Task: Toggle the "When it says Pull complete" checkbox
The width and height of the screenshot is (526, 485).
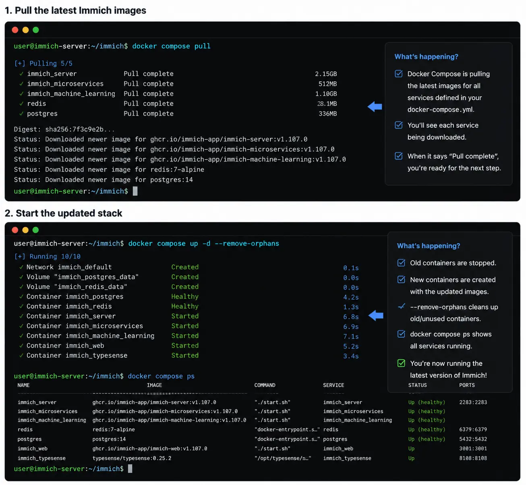Action: [x=399, y=156]
